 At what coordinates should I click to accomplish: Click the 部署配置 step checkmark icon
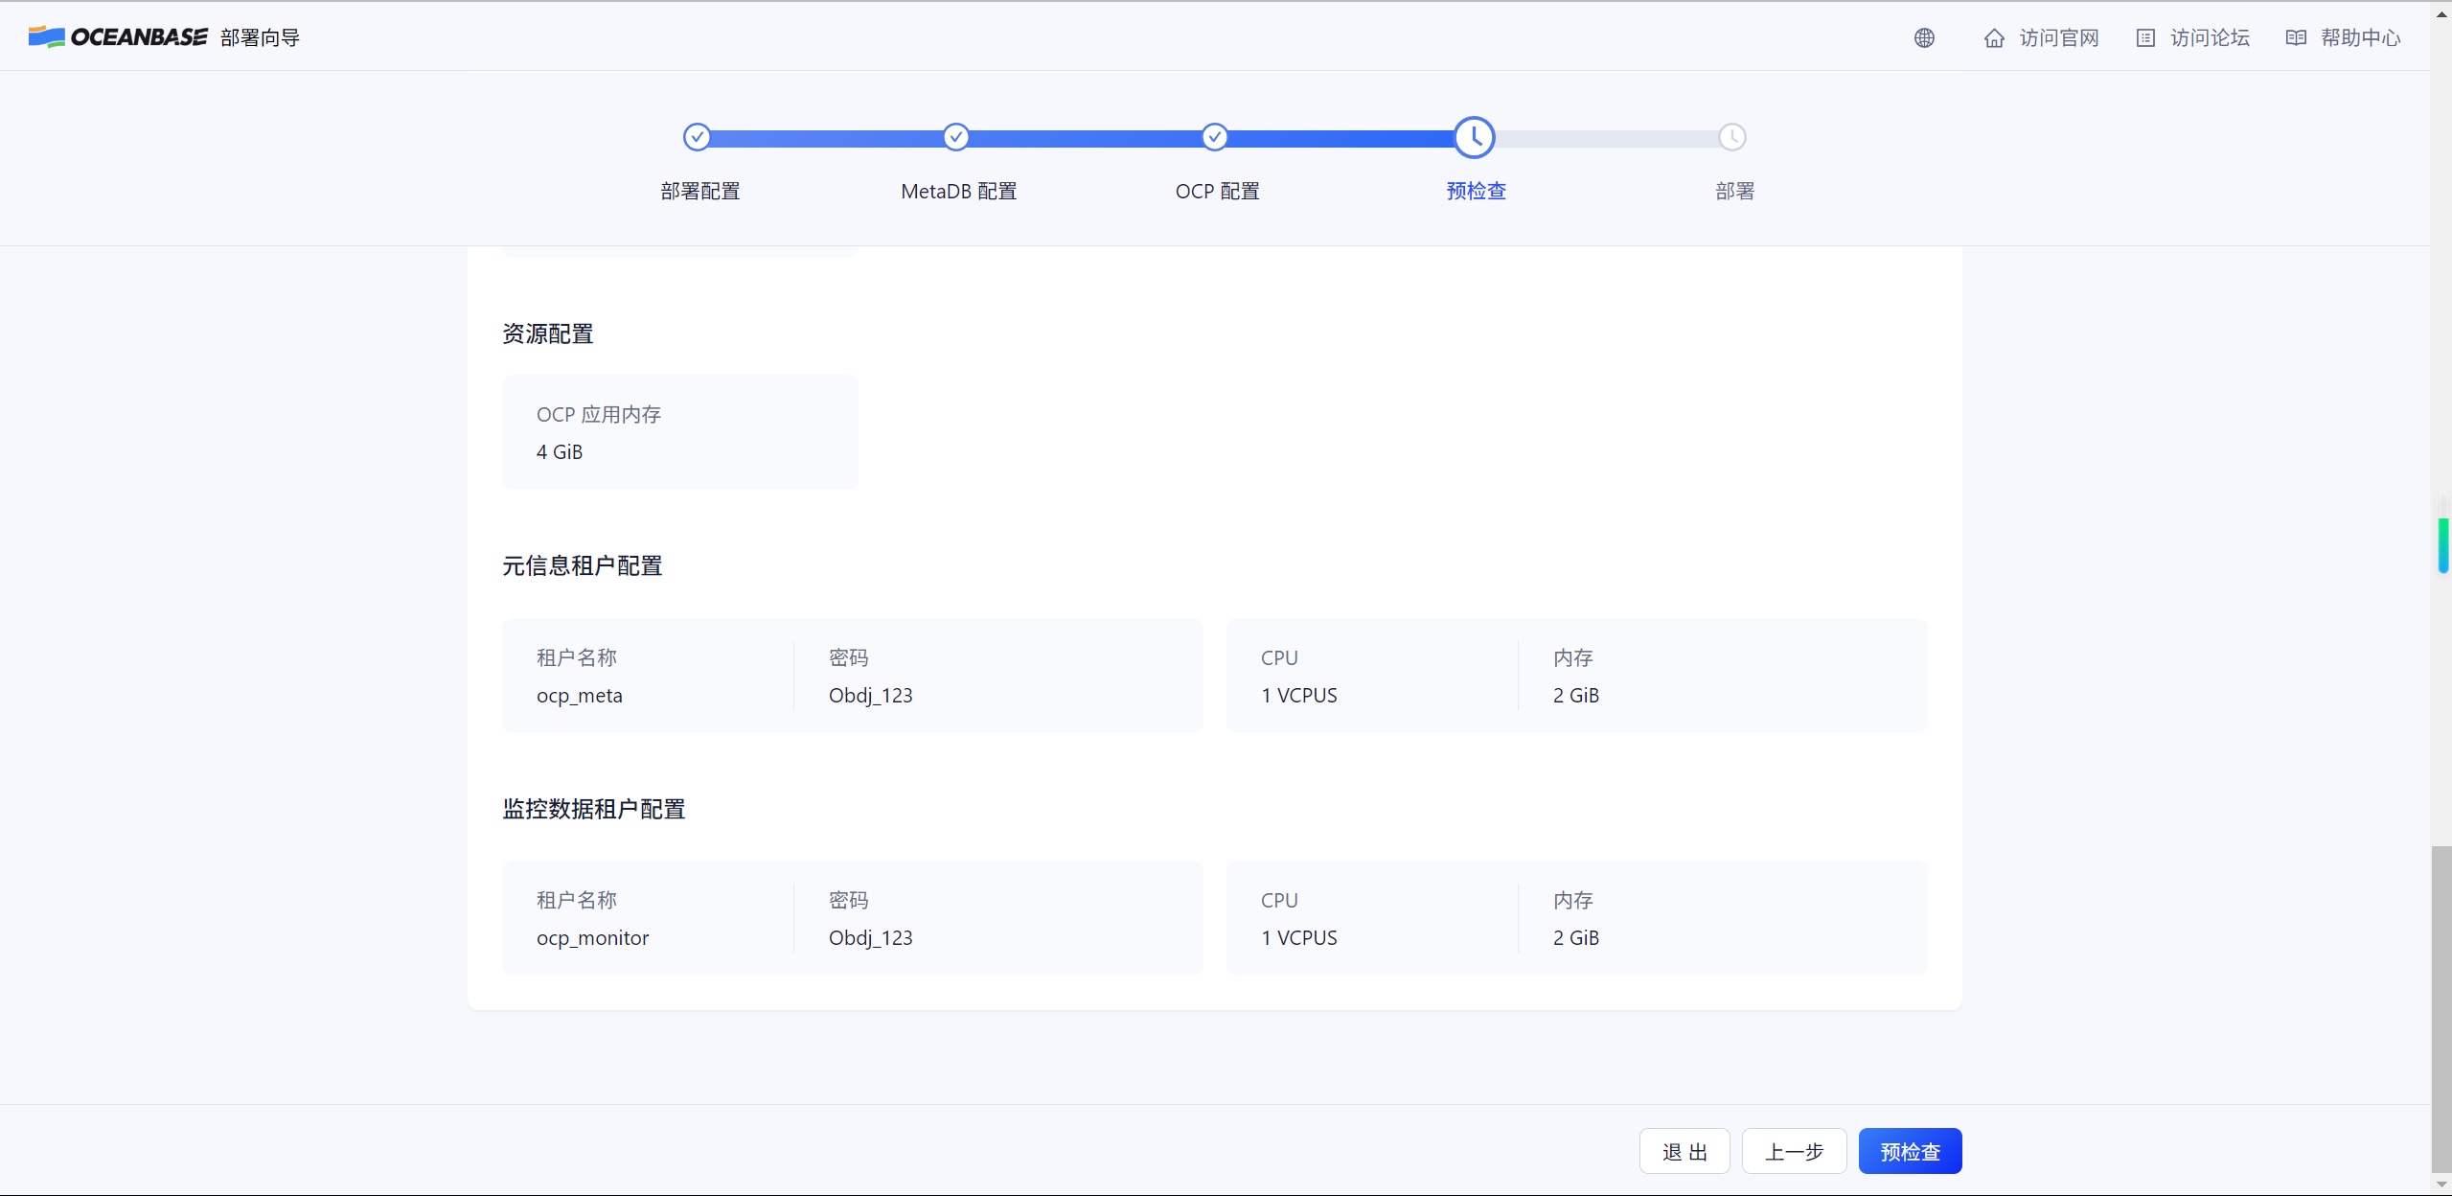tap(698, 137)
